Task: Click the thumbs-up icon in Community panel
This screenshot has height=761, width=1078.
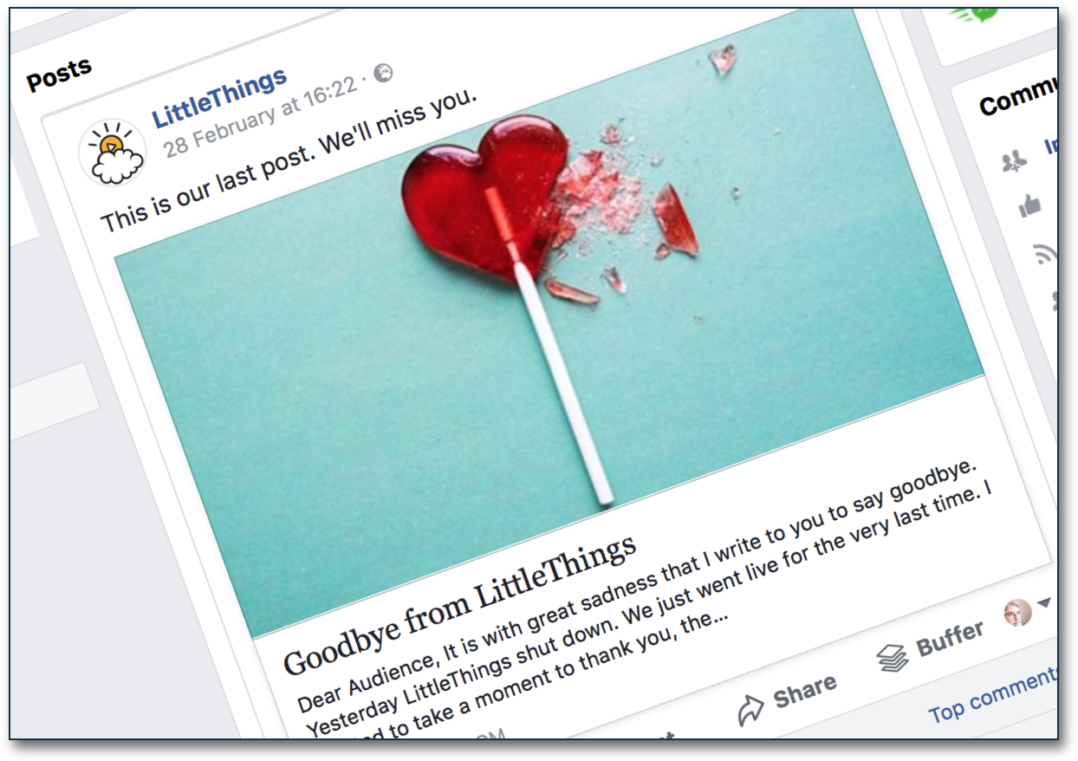Action: pyautogui.click(x=1029, y=206)
